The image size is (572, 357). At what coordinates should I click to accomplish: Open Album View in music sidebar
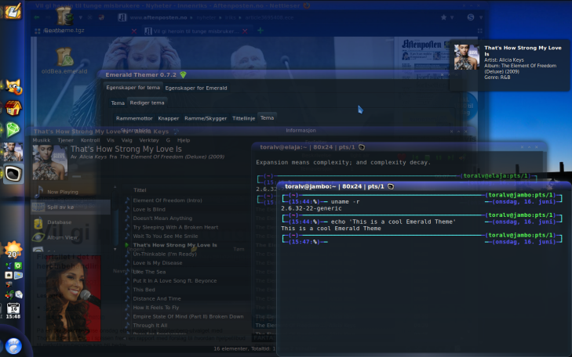[x=62, y=237]
